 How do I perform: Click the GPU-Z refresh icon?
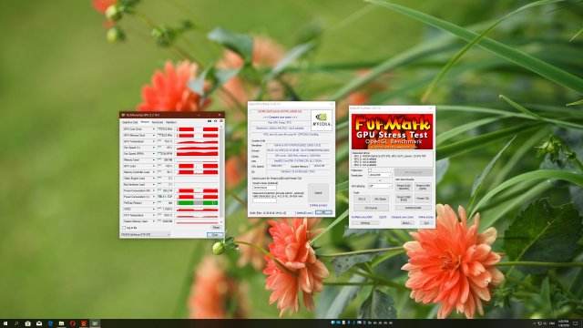pos(215,121)
